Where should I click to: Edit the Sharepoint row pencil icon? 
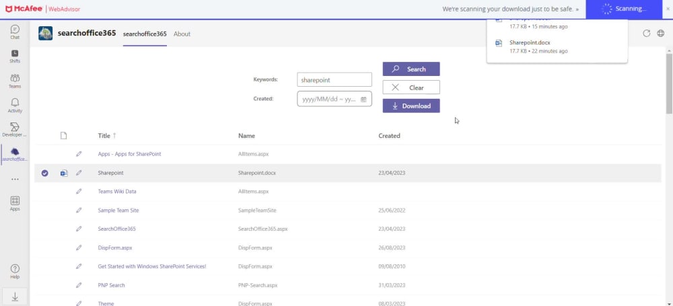click(x=79, y=173)
